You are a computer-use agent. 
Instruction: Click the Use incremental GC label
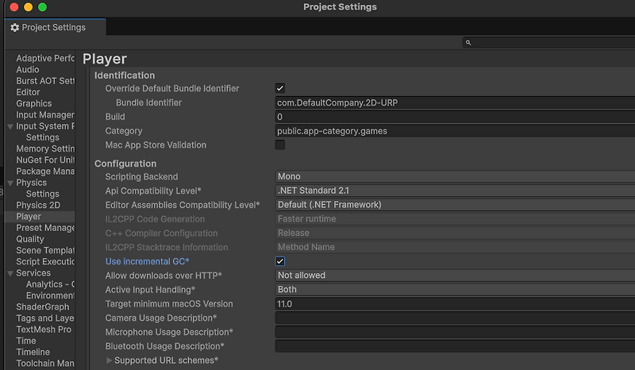148,261
